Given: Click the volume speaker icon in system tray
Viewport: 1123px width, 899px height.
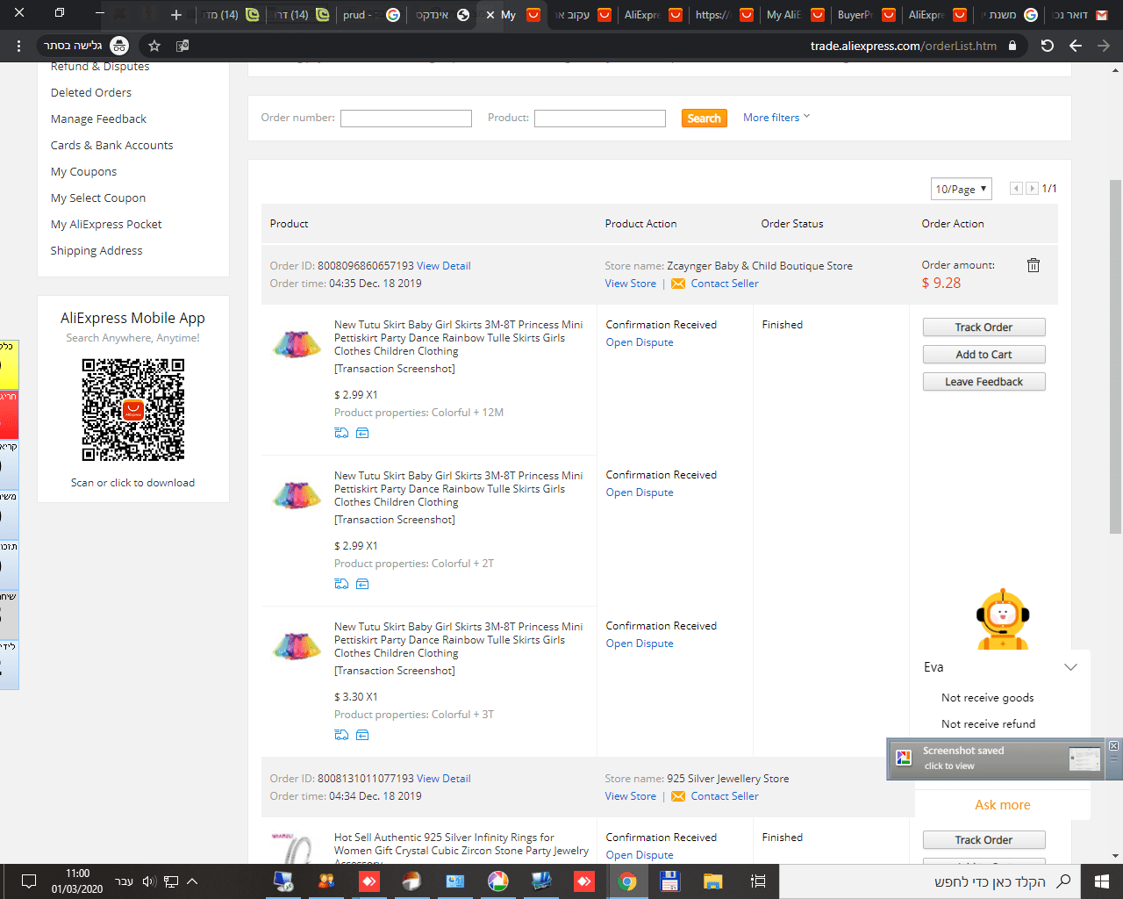Looking at the screenshot, I should [x=148, y=881].
